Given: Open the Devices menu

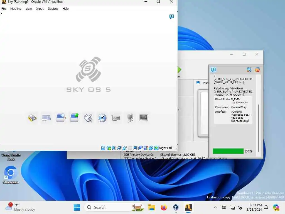Looking at the screenshot, I should 53,9.
